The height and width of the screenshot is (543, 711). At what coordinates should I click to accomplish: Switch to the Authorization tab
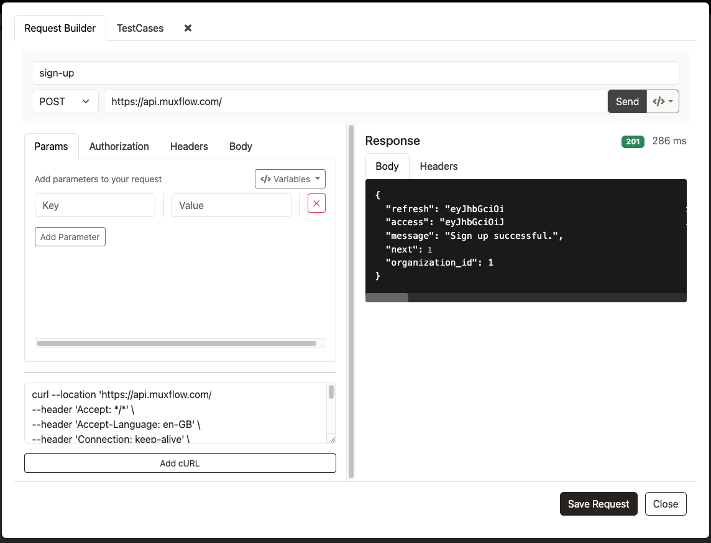119,146
